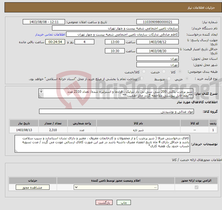Click the واحد شمارش column header

pos(82,123)
